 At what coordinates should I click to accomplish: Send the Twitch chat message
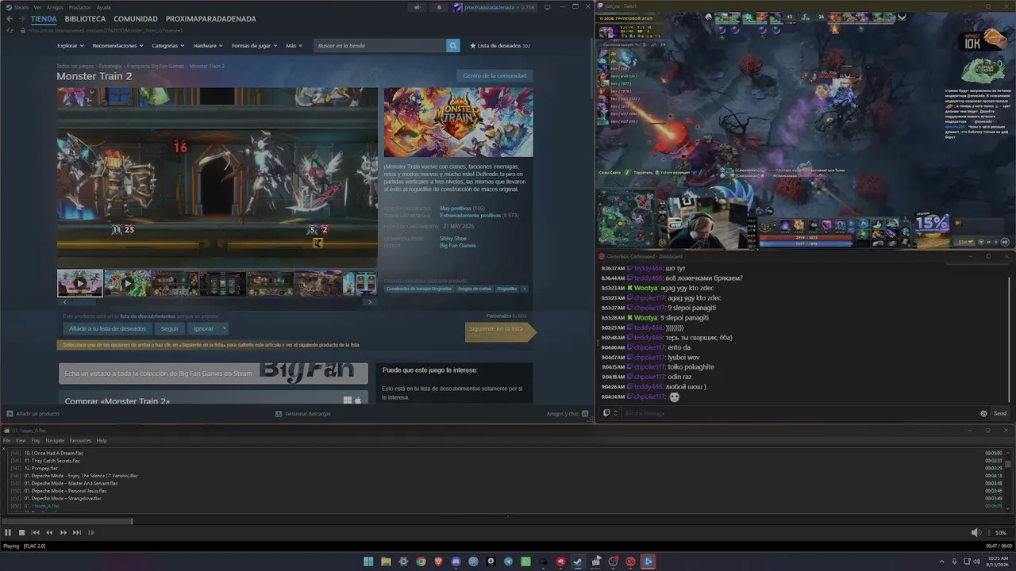[x=999, y=413]
